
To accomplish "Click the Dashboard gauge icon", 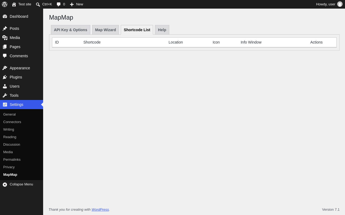I will 5,16.
